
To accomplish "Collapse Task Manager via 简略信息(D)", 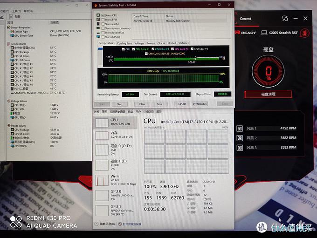I will (105, 224).
